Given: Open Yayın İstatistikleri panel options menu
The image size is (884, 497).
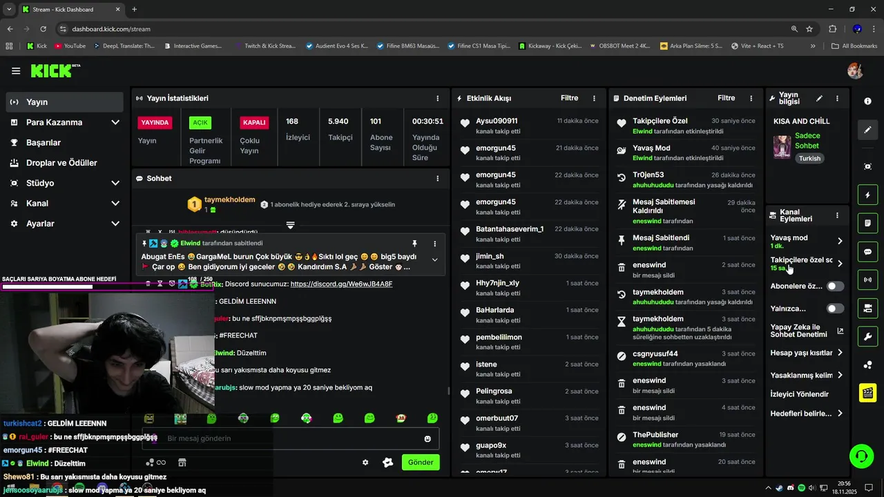Looking at the screenshot, I should coord(437,99).
